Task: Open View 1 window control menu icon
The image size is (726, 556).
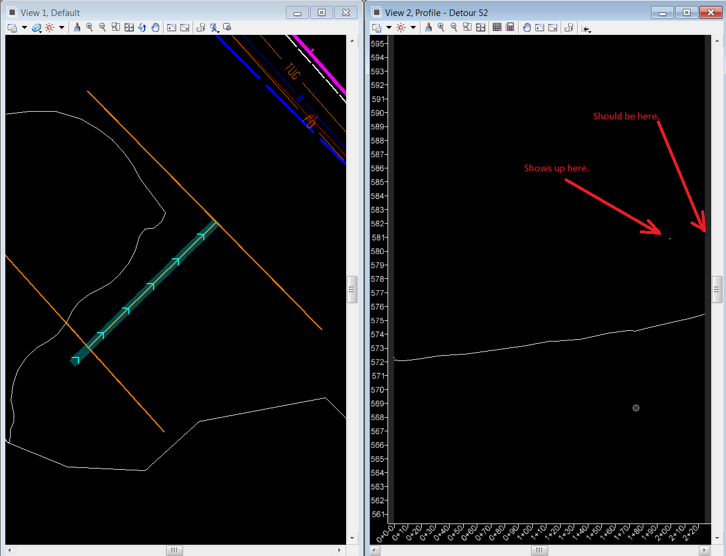Action: click(x=12, y=12)
